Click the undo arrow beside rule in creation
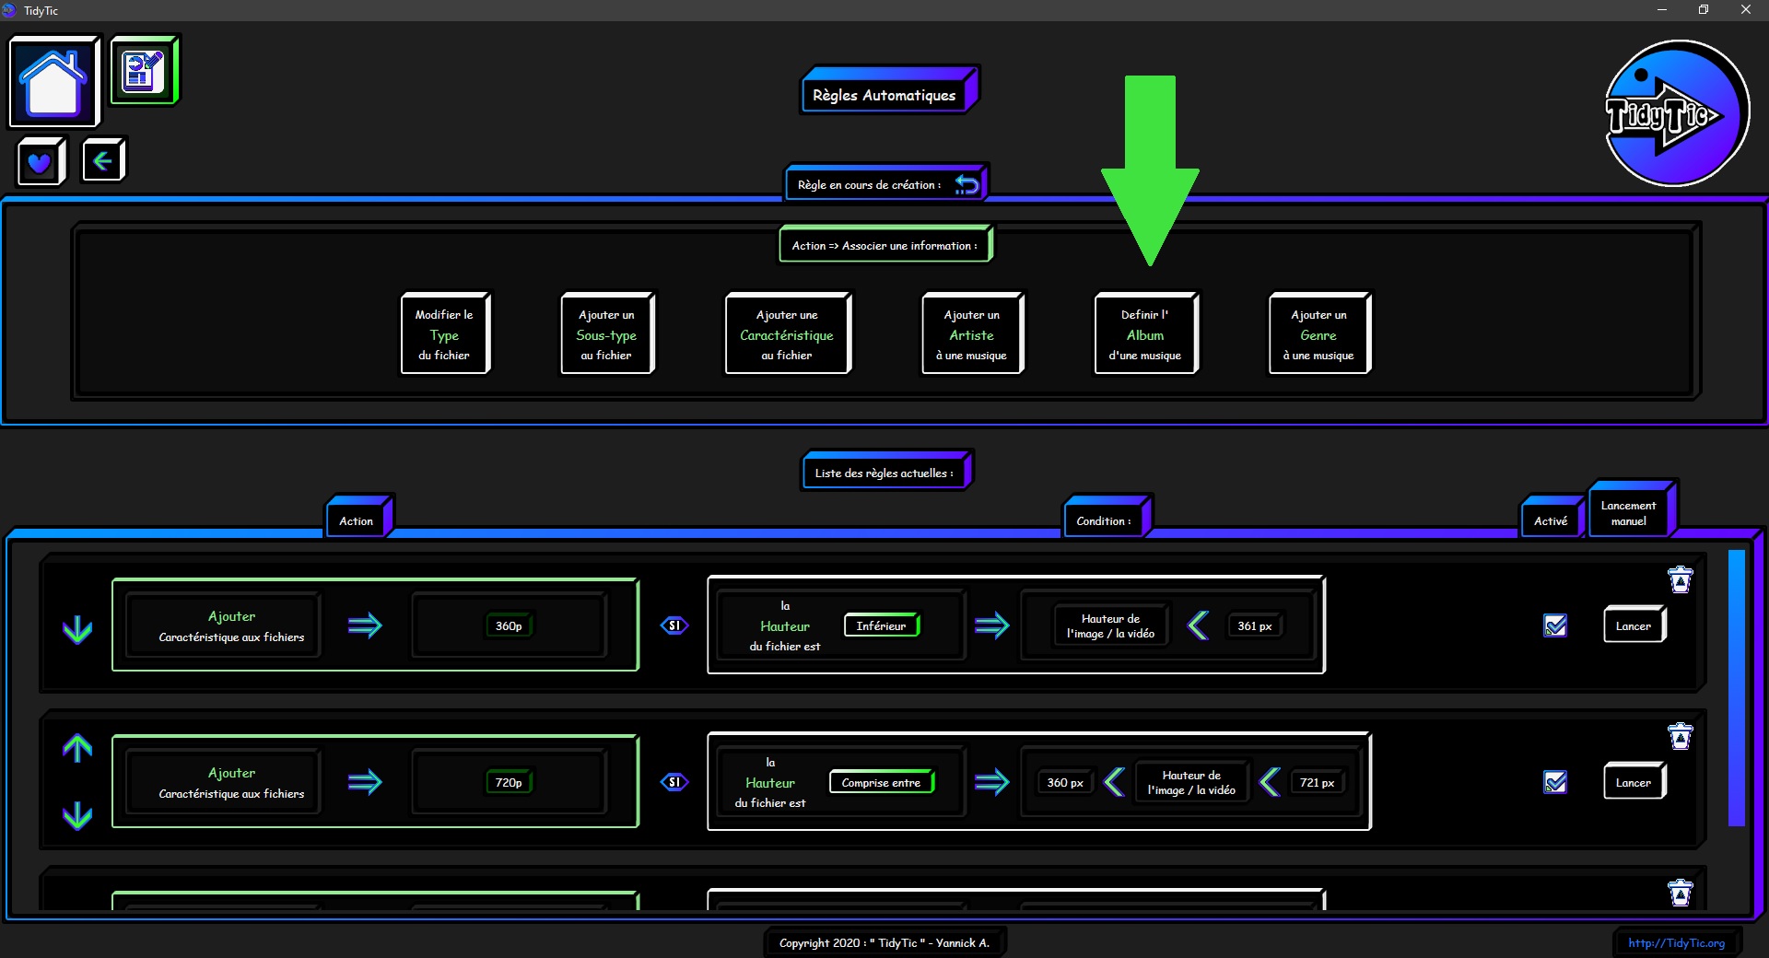 967,184
